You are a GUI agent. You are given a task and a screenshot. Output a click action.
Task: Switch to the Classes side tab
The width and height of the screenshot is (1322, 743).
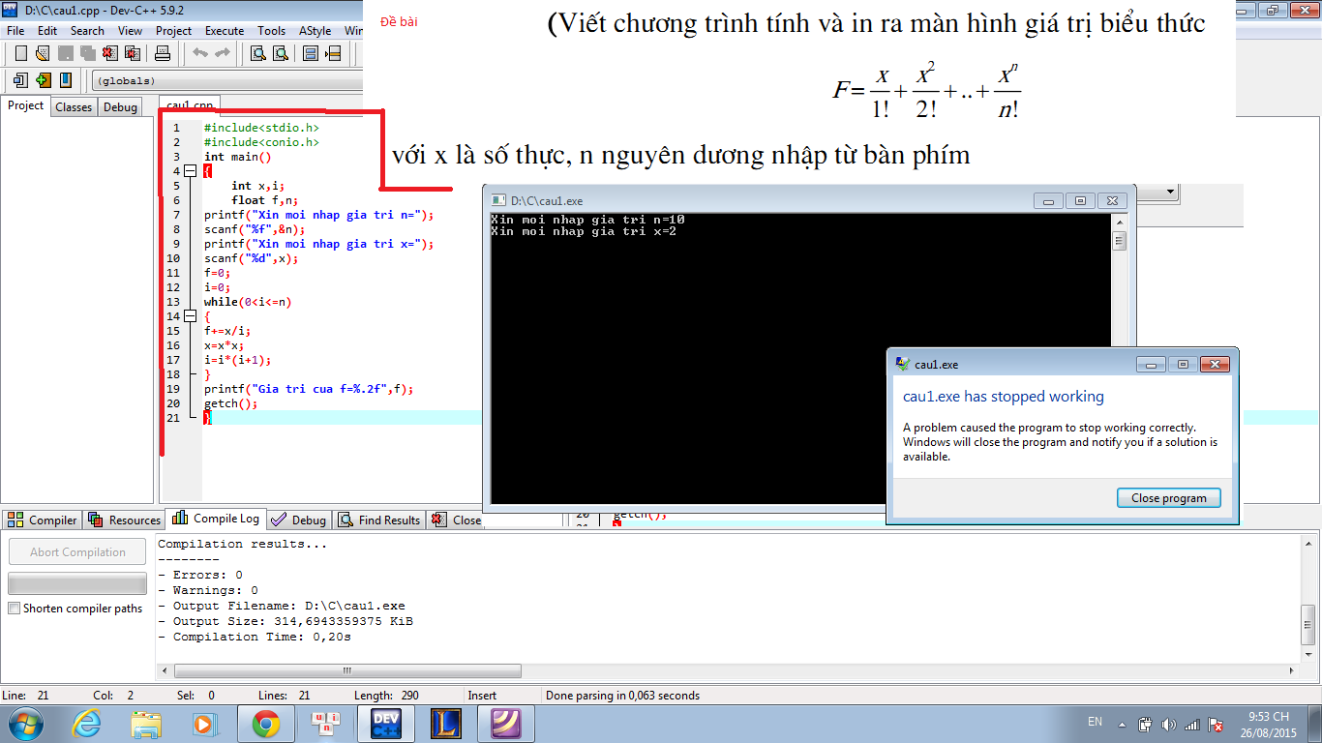(74, 107)
